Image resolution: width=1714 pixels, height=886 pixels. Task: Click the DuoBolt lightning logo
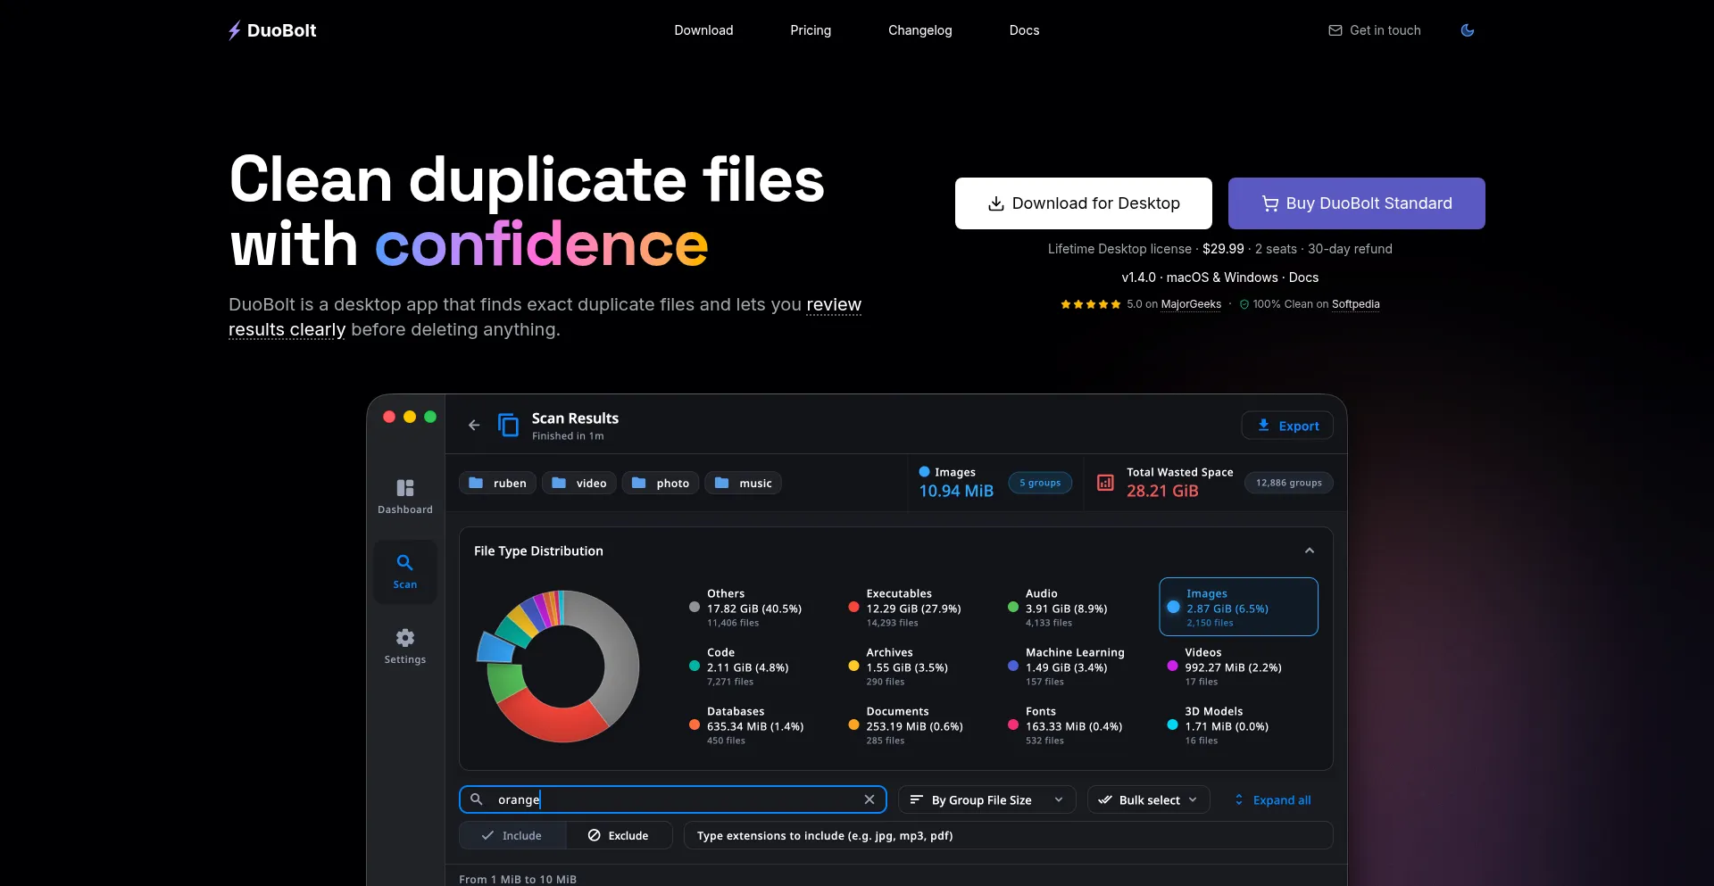(272, 30)
